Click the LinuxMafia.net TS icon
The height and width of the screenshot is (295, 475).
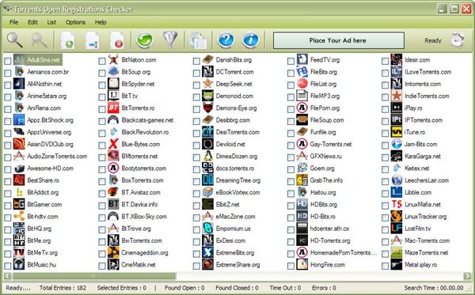point(397,204)
